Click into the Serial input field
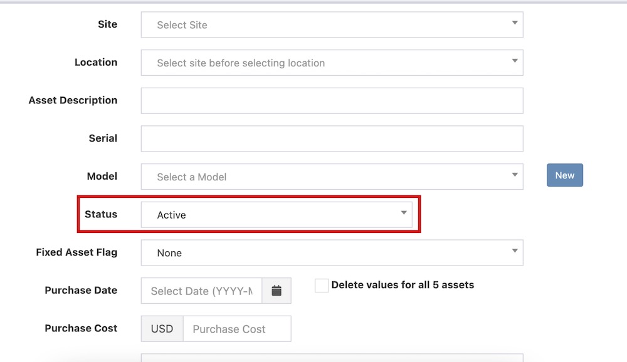This screenshot has height=362, width=627. coord(332,138)
